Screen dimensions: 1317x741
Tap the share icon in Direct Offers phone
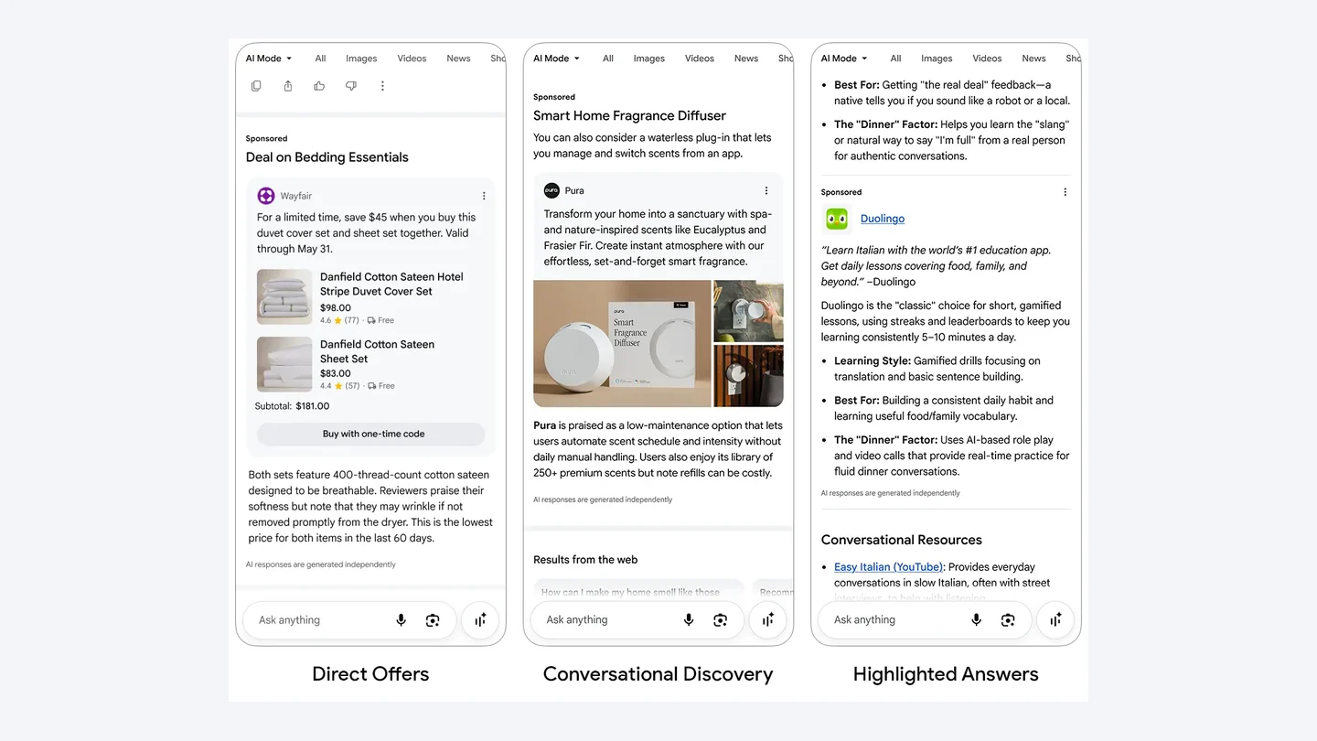click(288, 86)
